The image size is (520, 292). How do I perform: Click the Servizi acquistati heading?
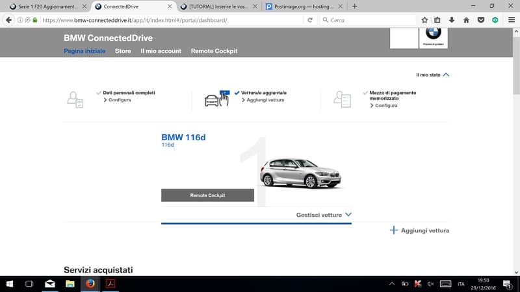98,270
